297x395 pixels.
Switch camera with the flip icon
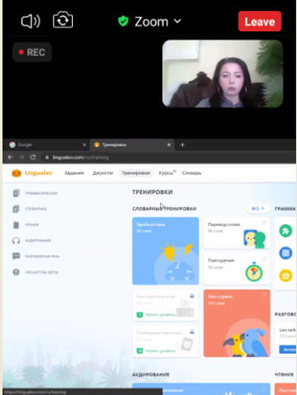coord(63,20)
